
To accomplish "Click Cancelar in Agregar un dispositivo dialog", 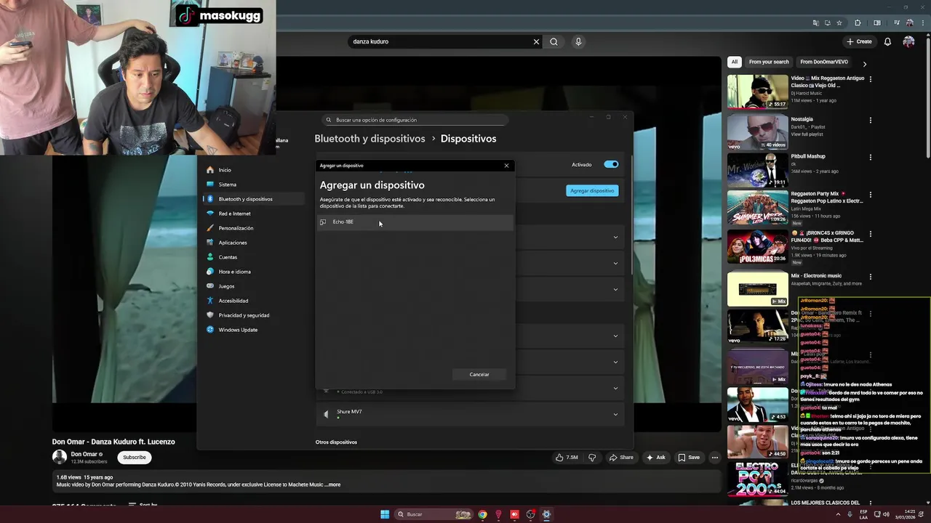I will 479,374.
